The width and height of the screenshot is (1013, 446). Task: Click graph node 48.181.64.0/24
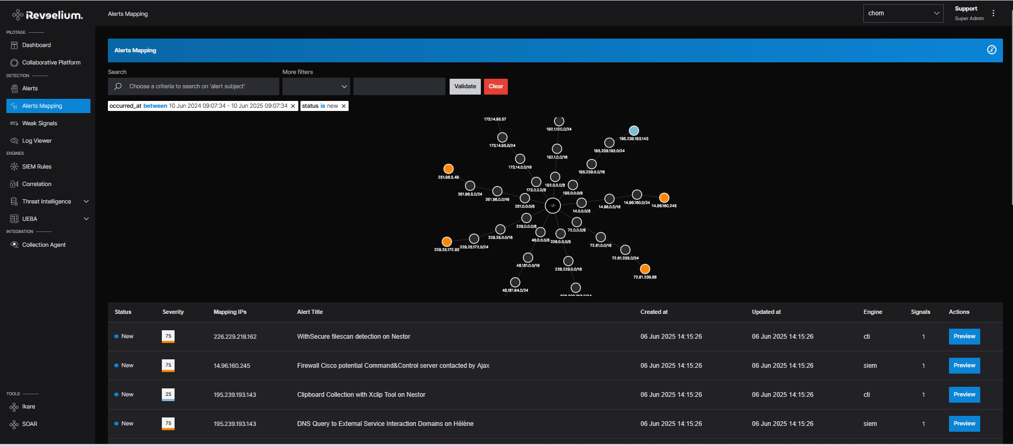coord(515,283)
